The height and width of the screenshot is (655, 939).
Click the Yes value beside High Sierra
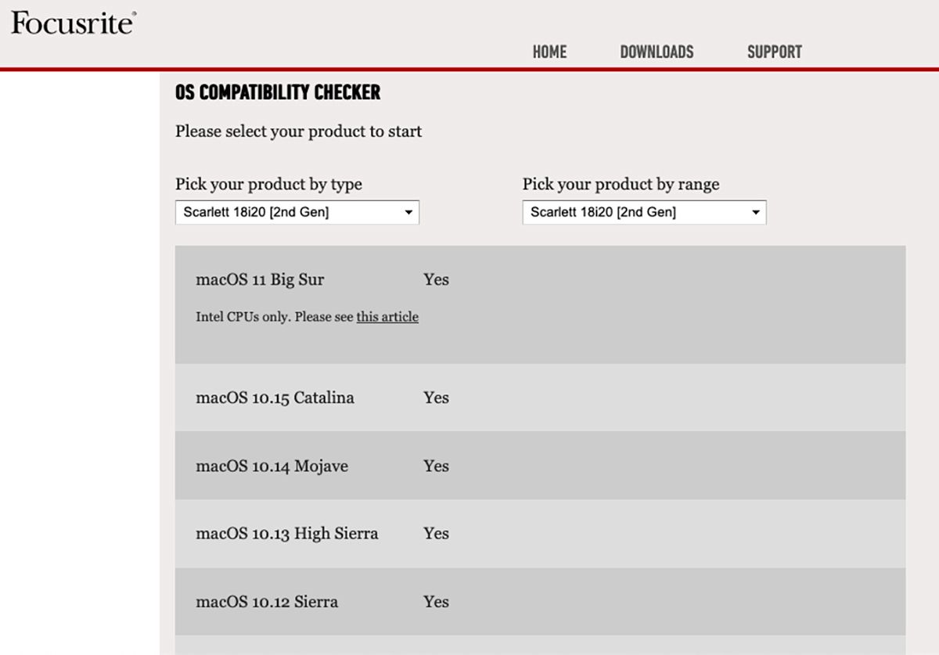point(436,534)
